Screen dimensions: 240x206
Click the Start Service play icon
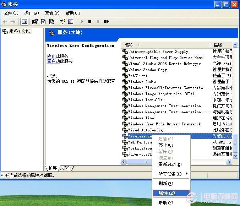(82, 22)
